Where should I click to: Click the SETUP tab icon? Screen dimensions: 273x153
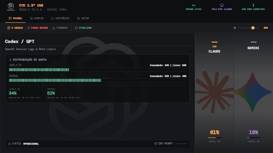point(78,18)
